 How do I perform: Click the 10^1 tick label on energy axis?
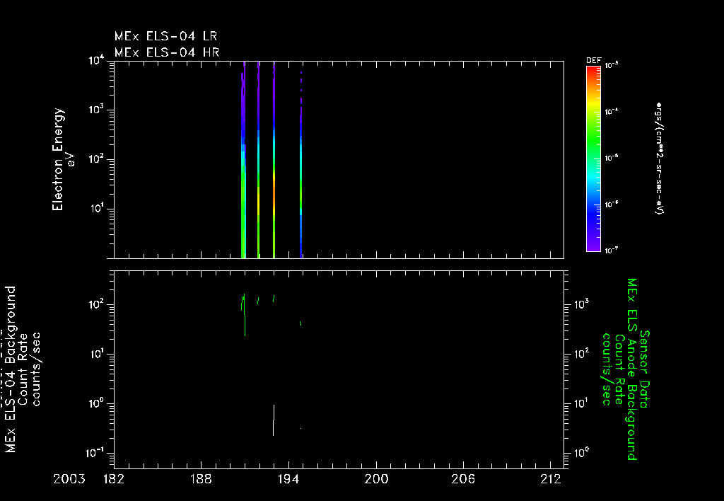pyautogui.click(x=96, y=209)
